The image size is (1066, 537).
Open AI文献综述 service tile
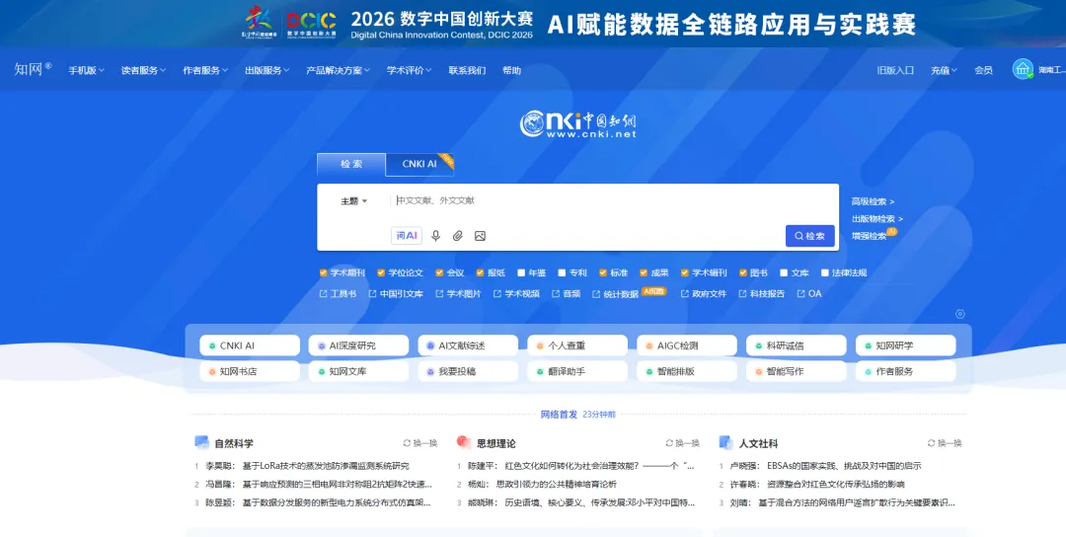pyautogui.click(x=468, y=345)
